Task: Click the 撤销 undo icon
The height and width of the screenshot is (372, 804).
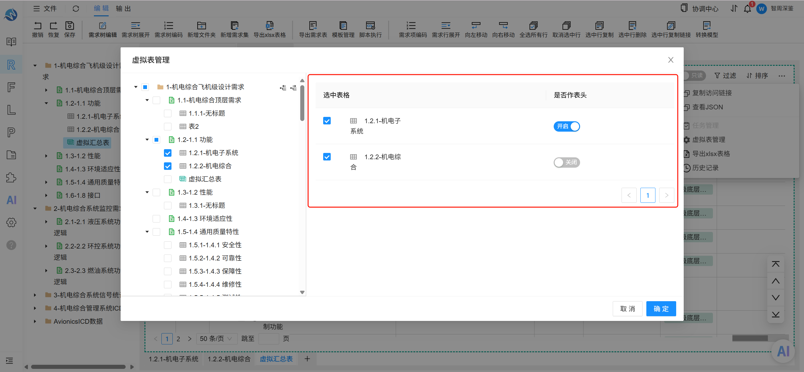Action: (38, 25)
